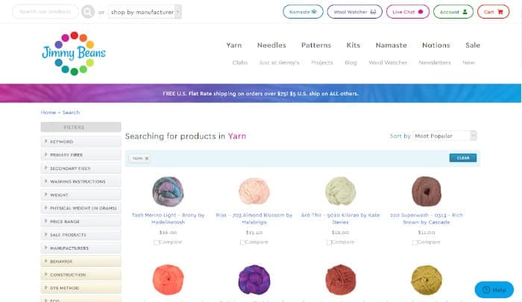Viewport: 522px width, 302px height.
Task: Open the Help chat widget
Action: point(494,289)
